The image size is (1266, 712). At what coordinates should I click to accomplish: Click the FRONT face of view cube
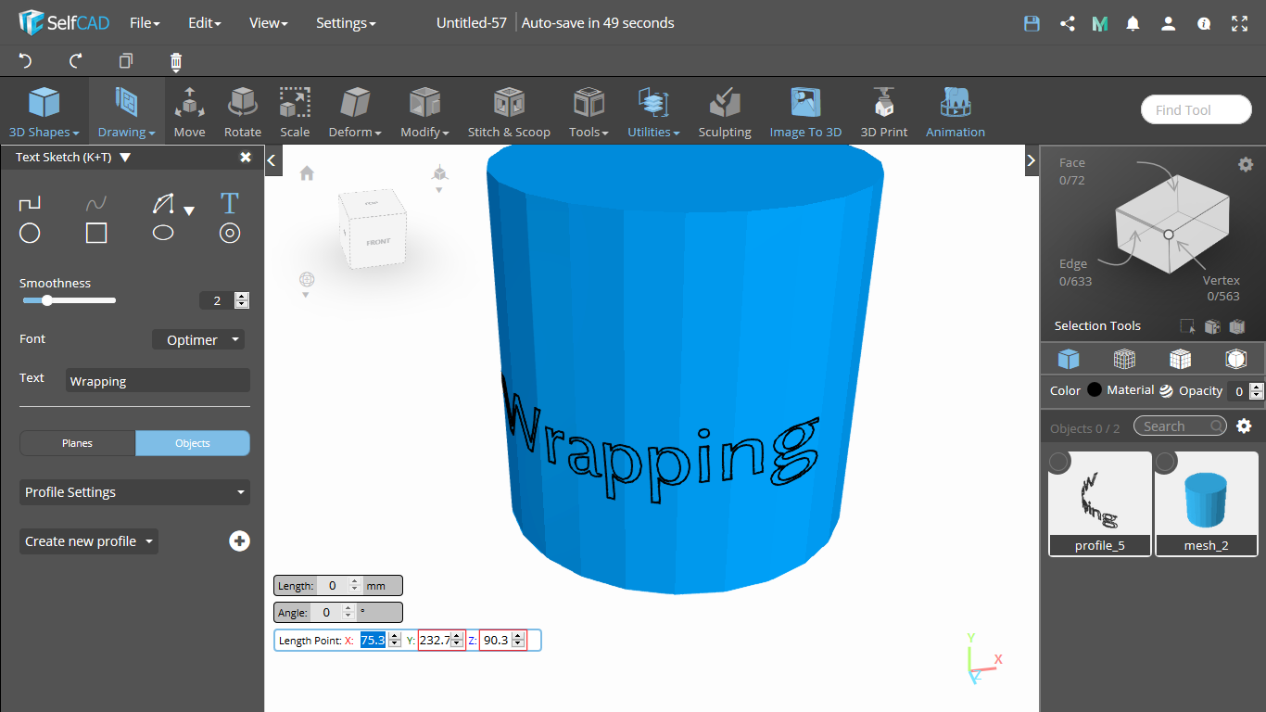pos(378,242)
